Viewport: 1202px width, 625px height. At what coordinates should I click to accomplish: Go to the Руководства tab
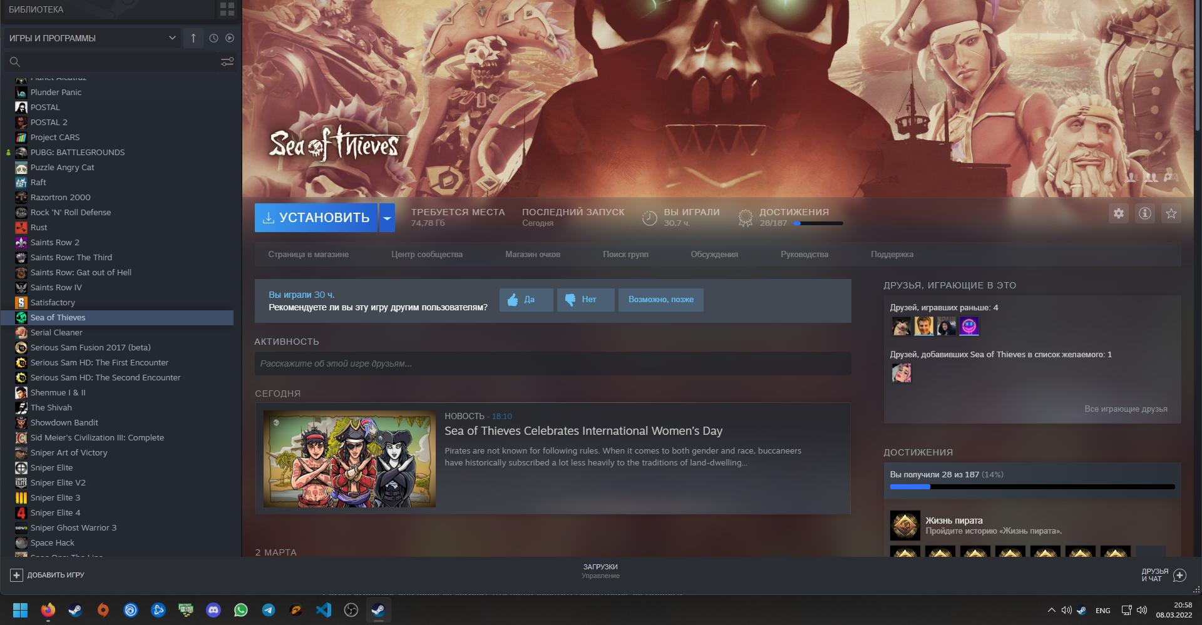click(804, 255)
